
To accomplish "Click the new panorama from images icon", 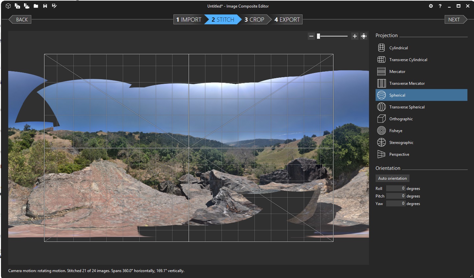I will click(x=17, y=6).
